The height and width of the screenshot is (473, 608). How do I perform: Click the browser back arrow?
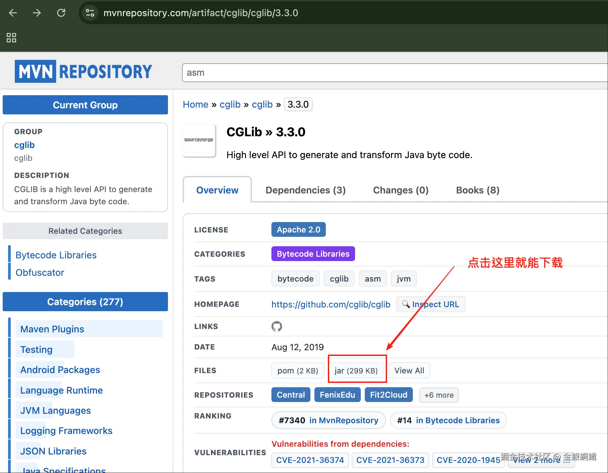13,13
